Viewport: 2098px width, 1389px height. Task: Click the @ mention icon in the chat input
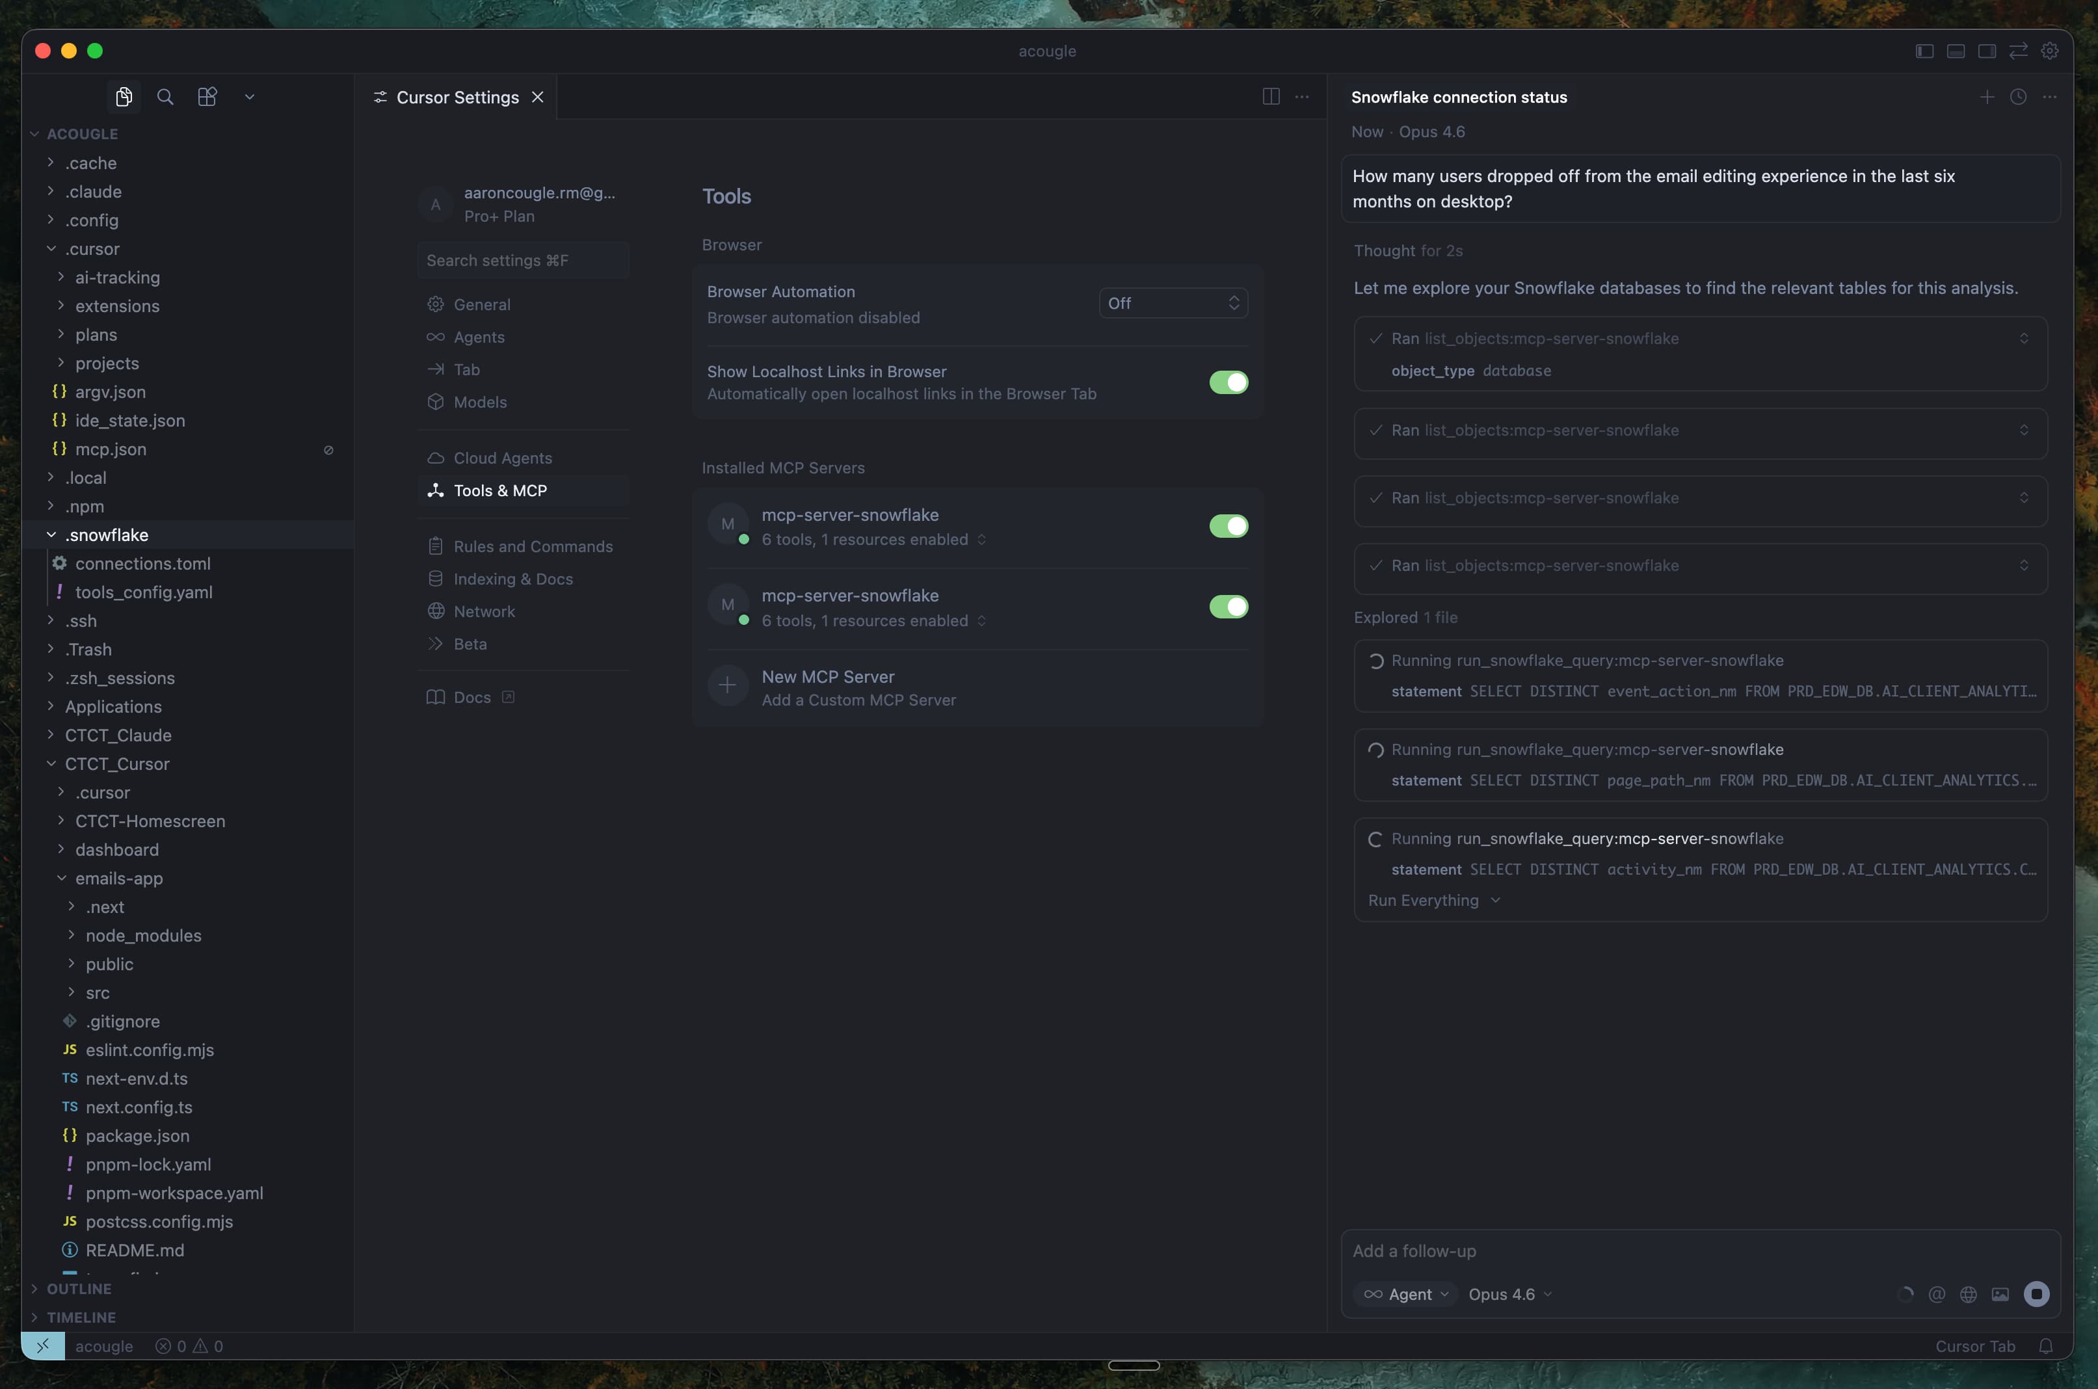pos(1937,1294)
